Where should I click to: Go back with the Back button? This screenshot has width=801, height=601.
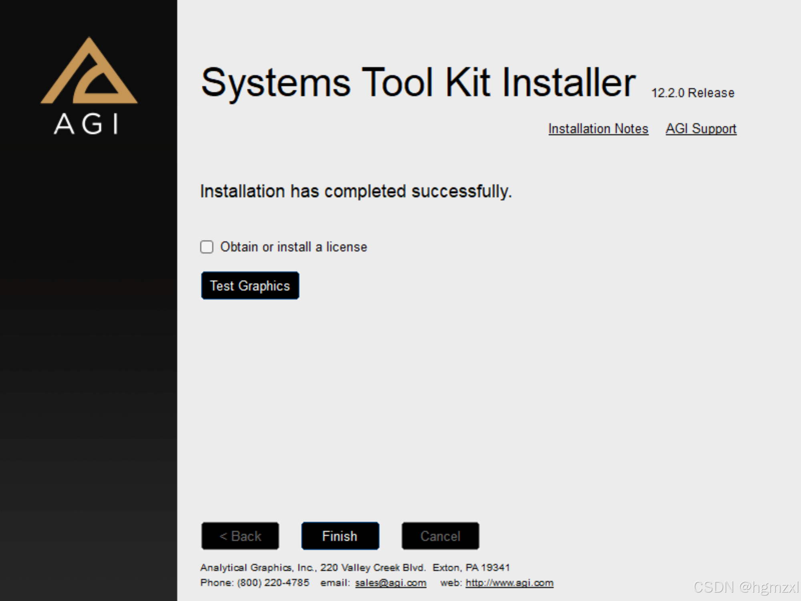[240, 536]
